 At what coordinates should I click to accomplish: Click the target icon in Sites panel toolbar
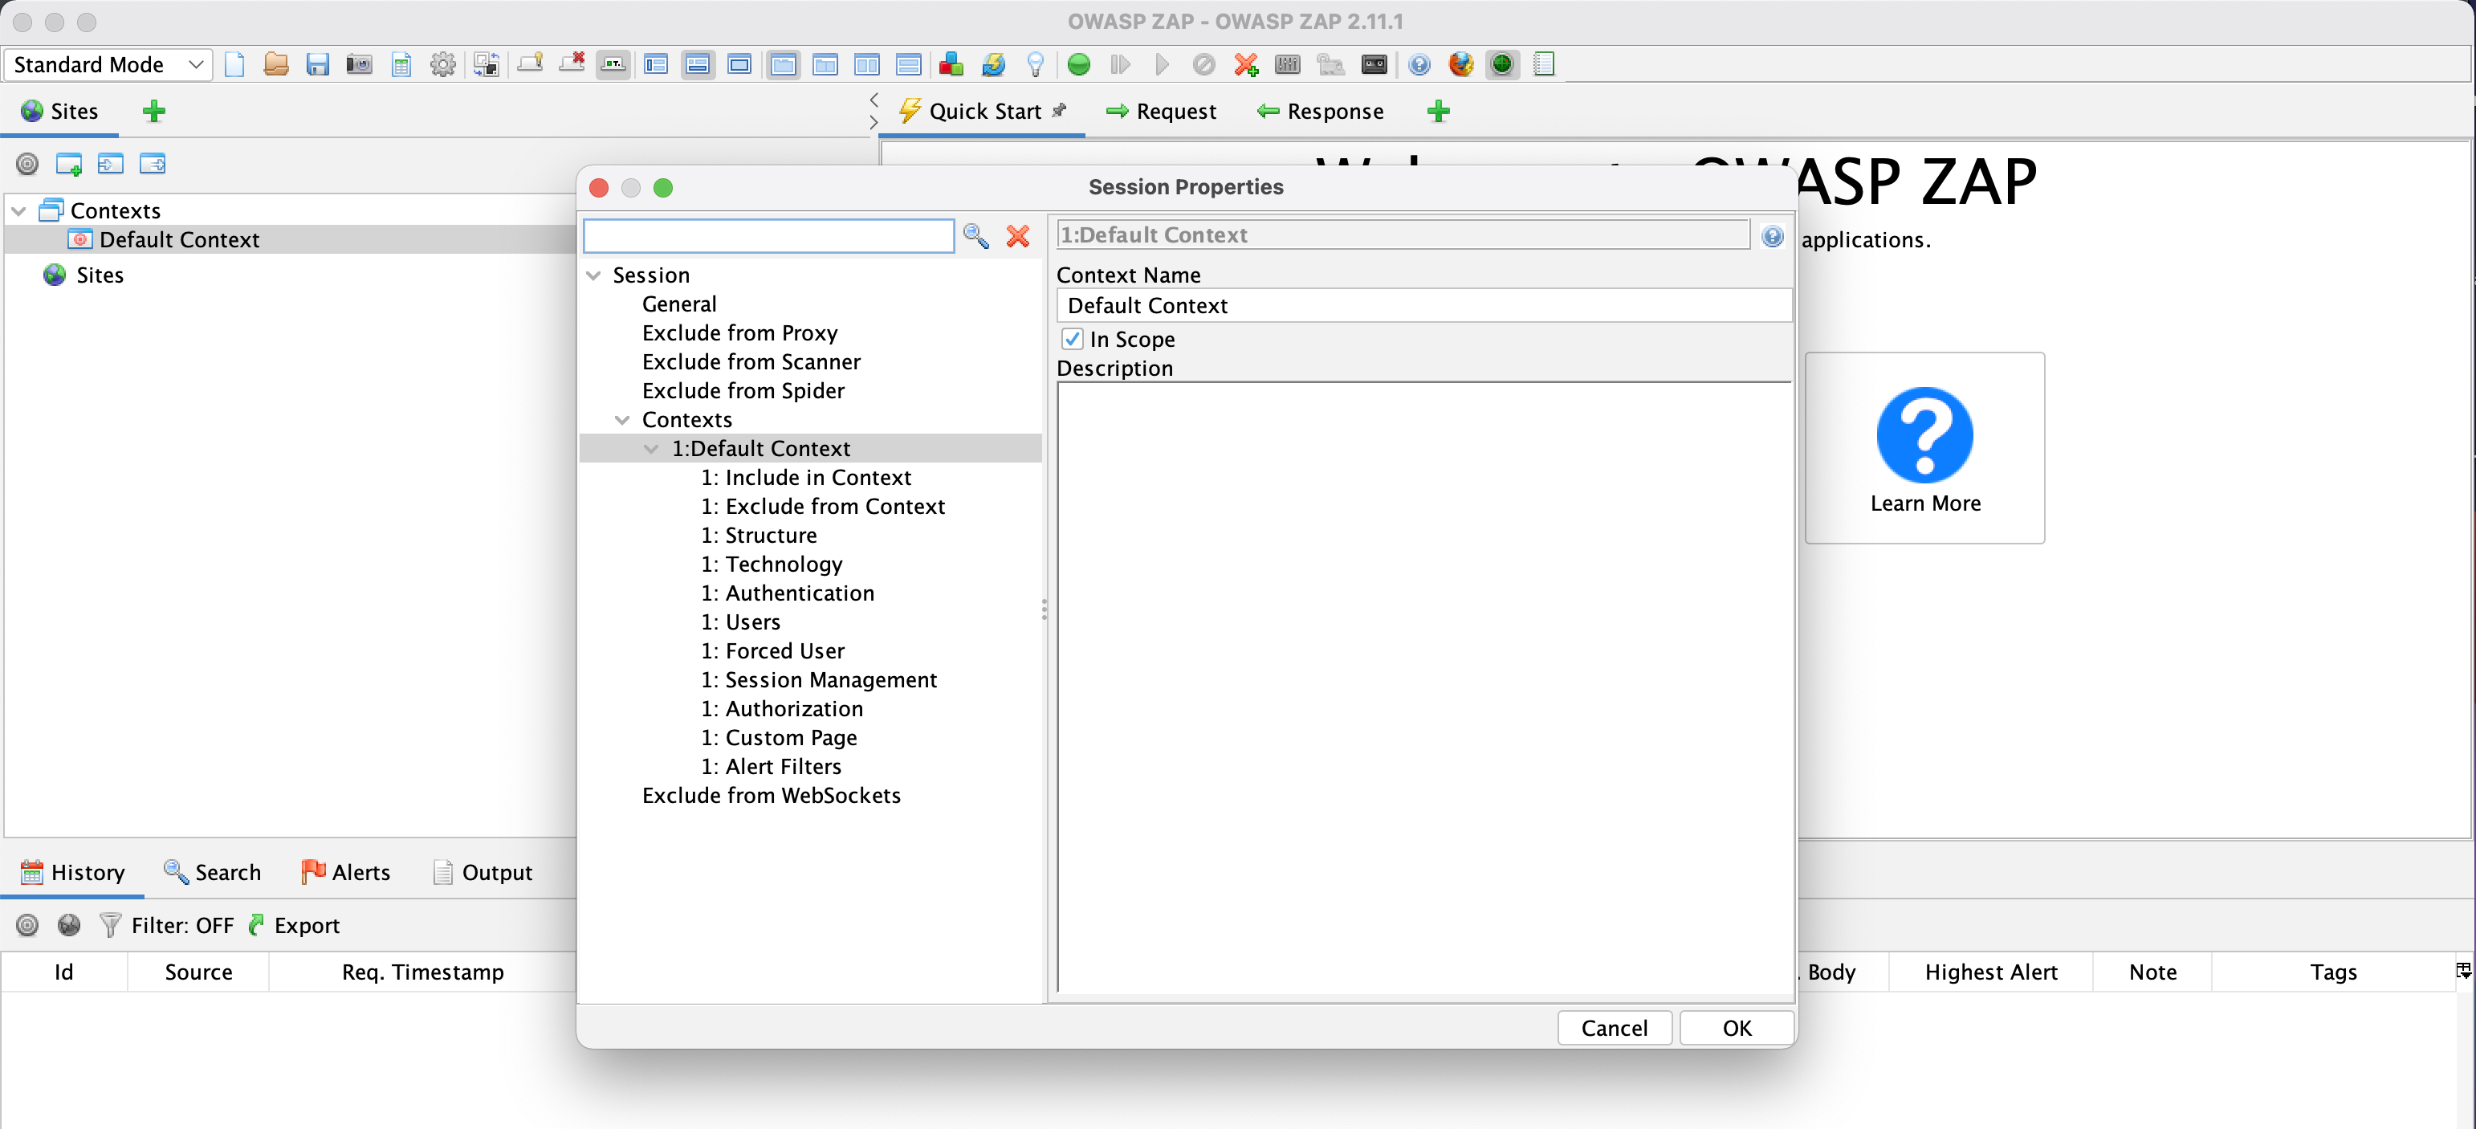pyautogui.click(x=27, y=164)
